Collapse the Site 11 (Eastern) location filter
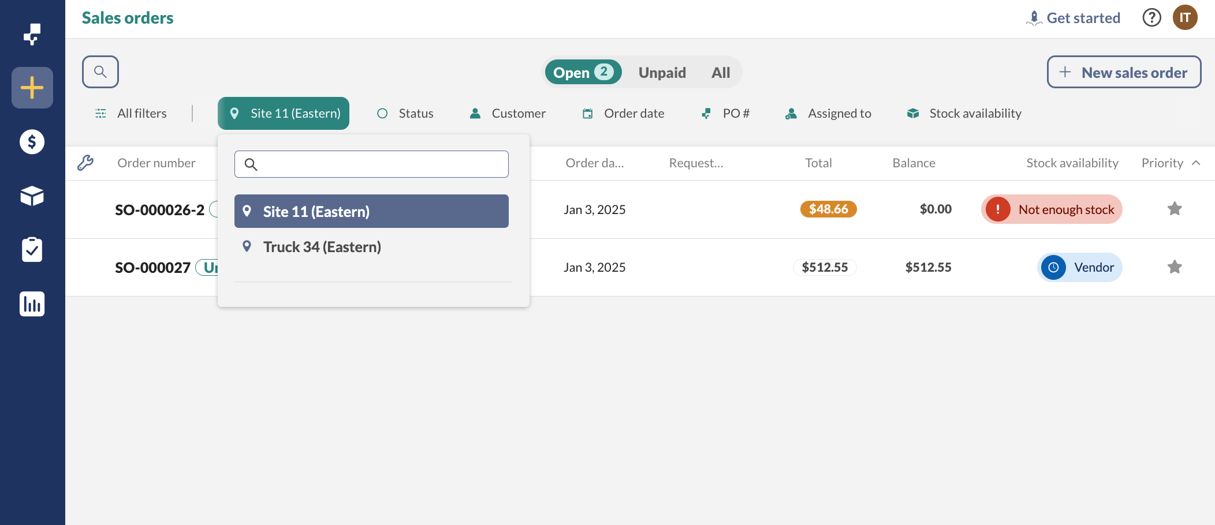The height and width of the screenshot is (525, 1215). click(x=284, y=114)
